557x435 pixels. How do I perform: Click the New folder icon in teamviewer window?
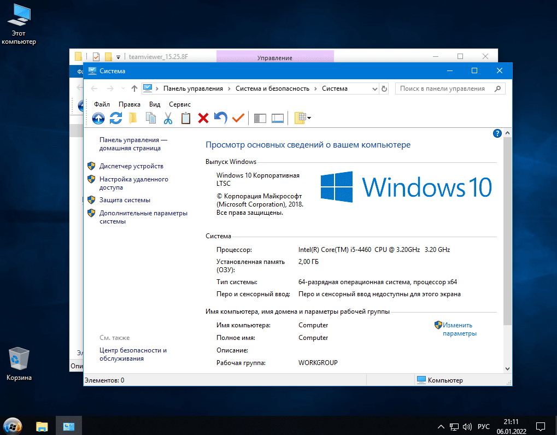pyautogui.click(x=108, y=57)
